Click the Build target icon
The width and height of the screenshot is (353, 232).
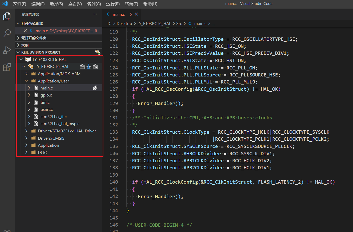[82, 67]
